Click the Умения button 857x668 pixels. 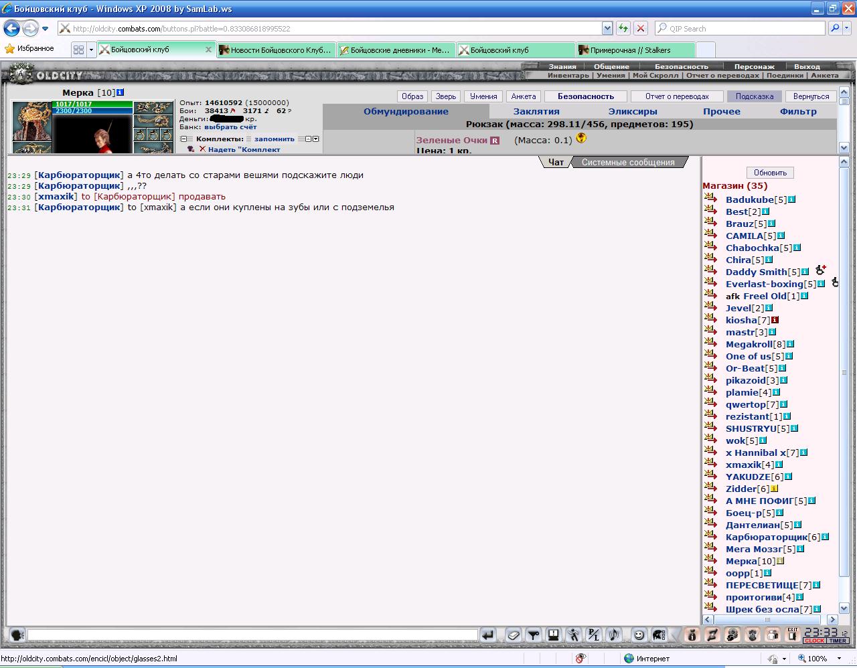(483, 96)
